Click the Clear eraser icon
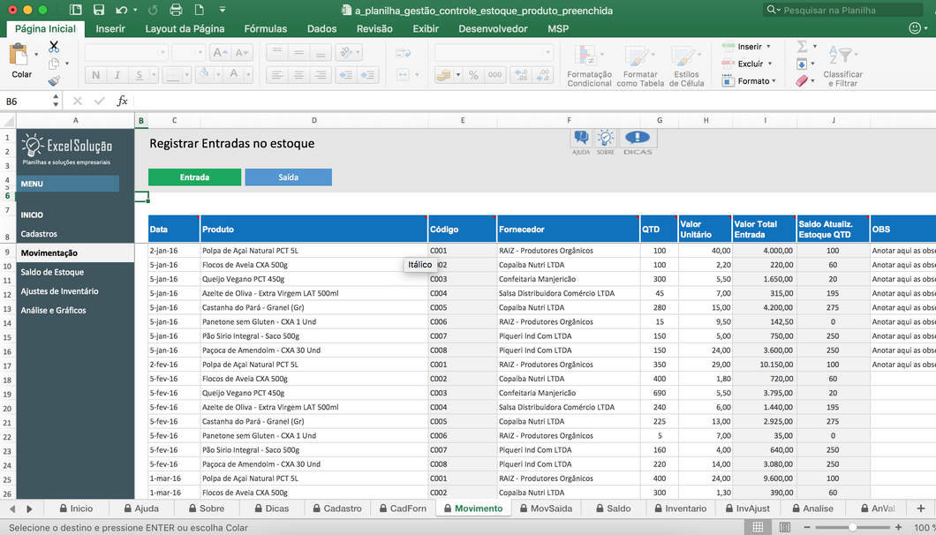Screen dimensions: 936x535 pyautogui.click(x=802, y=80)
